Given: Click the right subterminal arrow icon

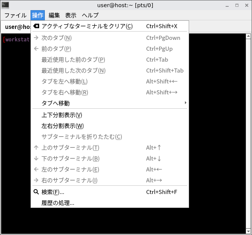Looking at the screenshot, I should 36,180.
